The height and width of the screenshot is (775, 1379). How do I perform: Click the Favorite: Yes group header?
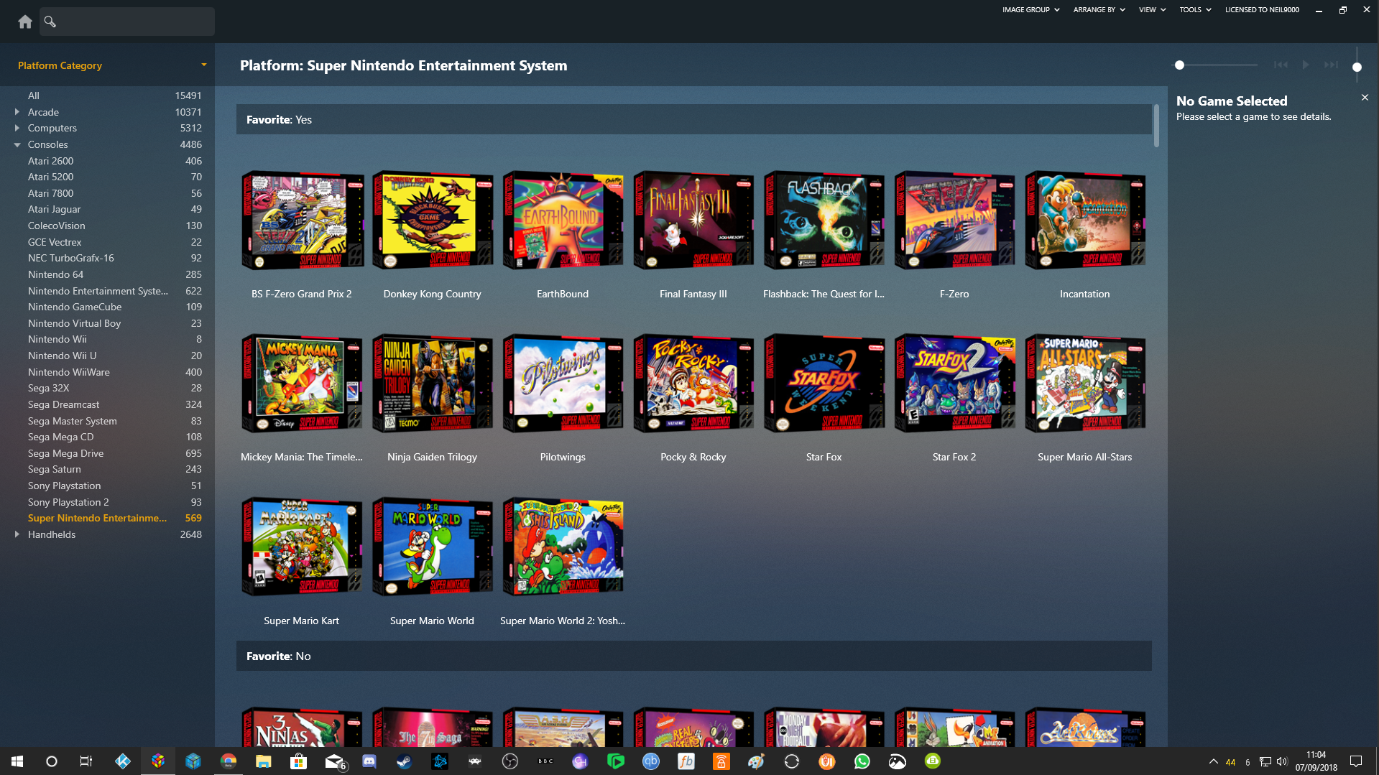pos(693,119)
